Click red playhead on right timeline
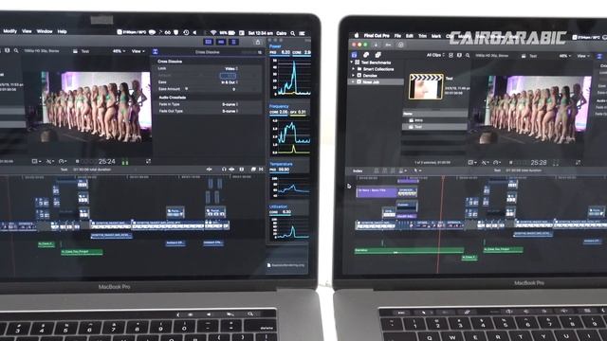Screen dimensions: 607x341 [x=440, y=224]
